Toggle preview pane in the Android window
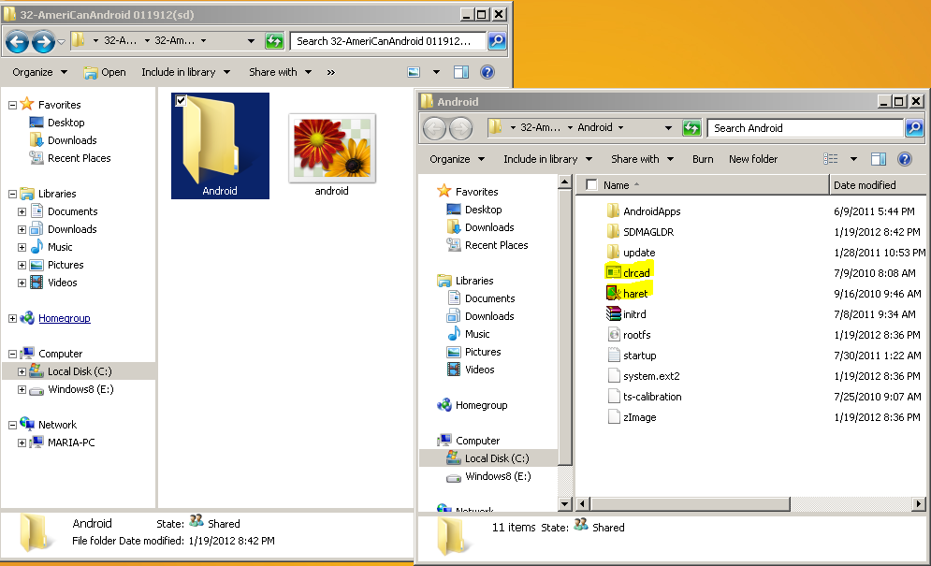 [879, 159]
